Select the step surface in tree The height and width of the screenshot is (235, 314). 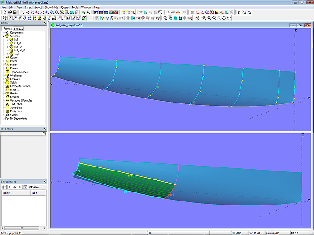click(17, 54)
